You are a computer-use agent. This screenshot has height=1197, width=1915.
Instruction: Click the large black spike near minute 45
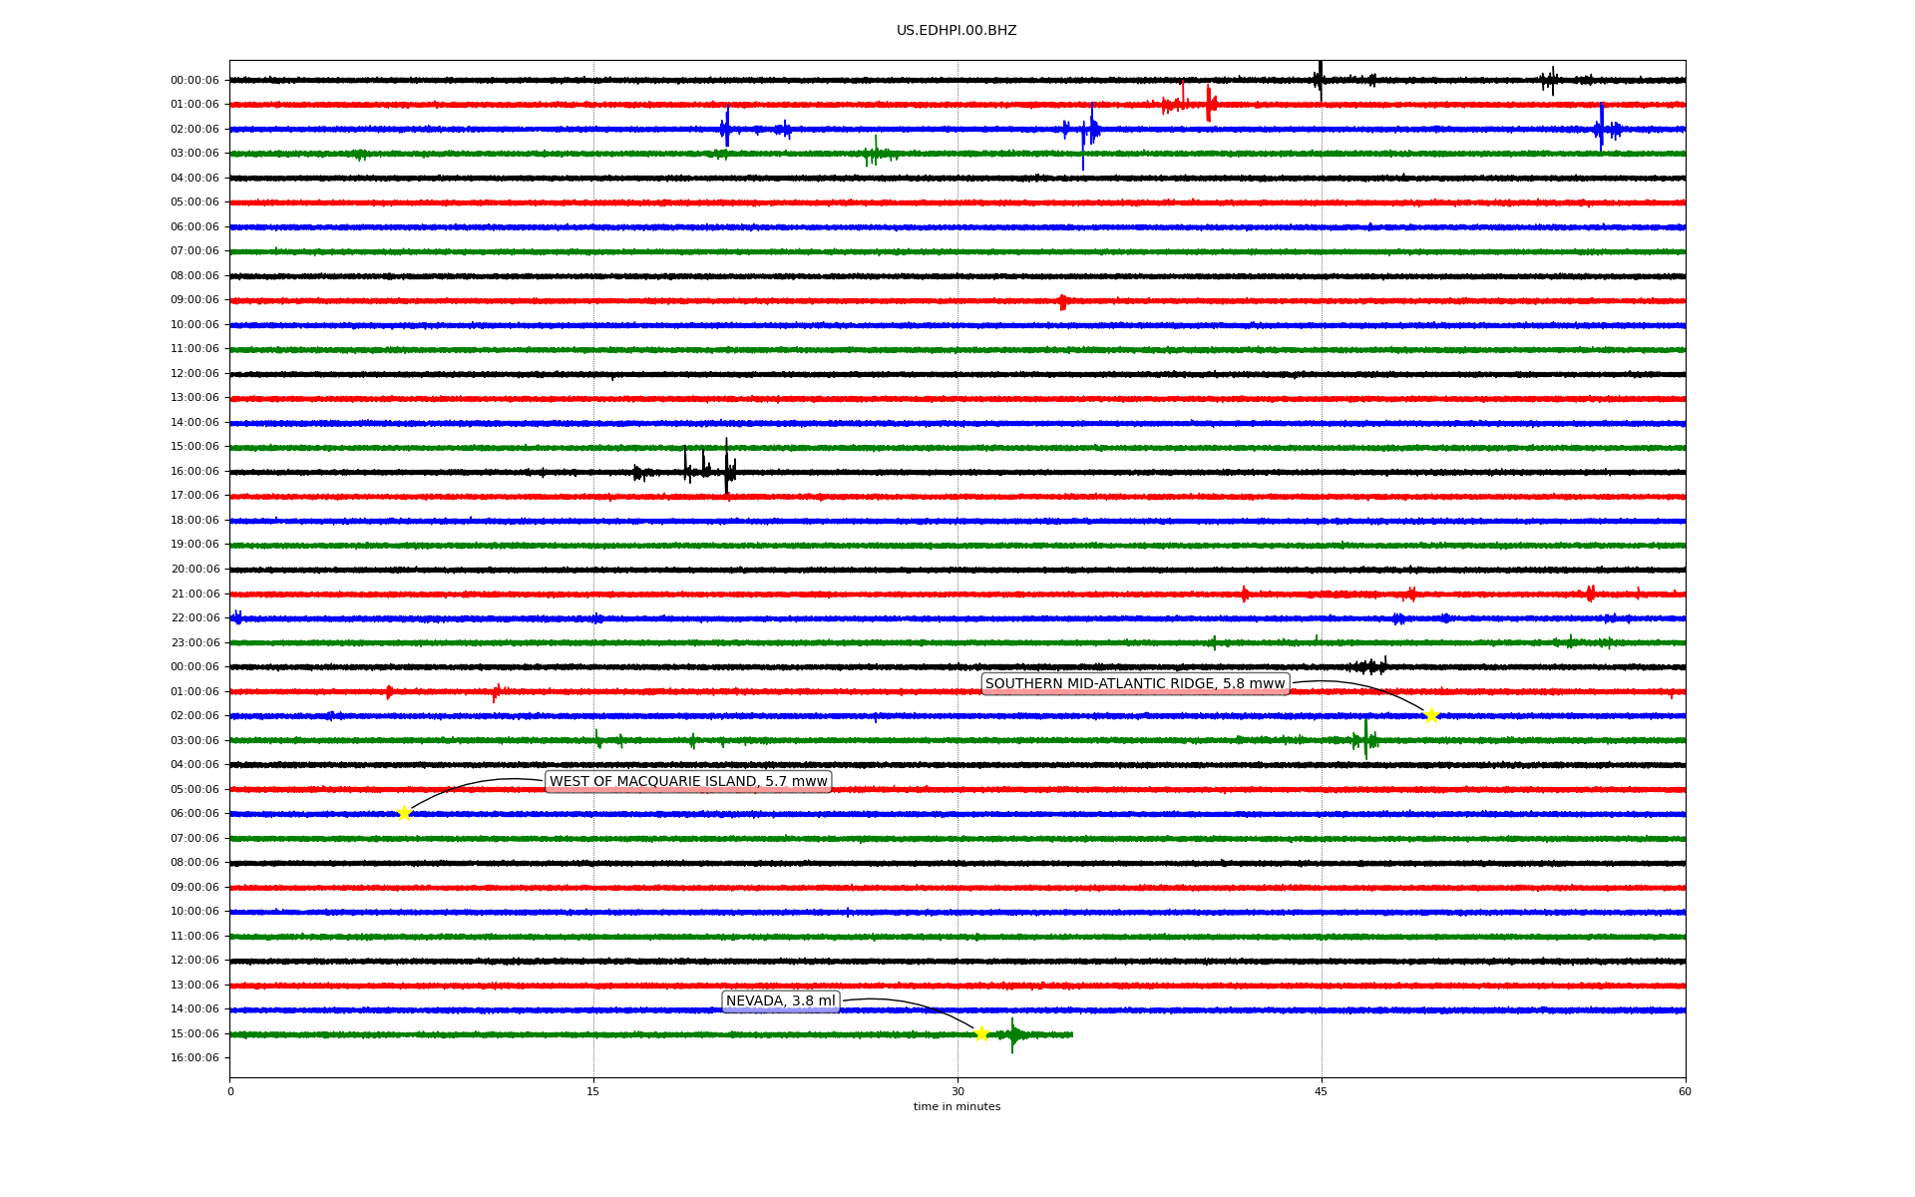pos(1320,78)
